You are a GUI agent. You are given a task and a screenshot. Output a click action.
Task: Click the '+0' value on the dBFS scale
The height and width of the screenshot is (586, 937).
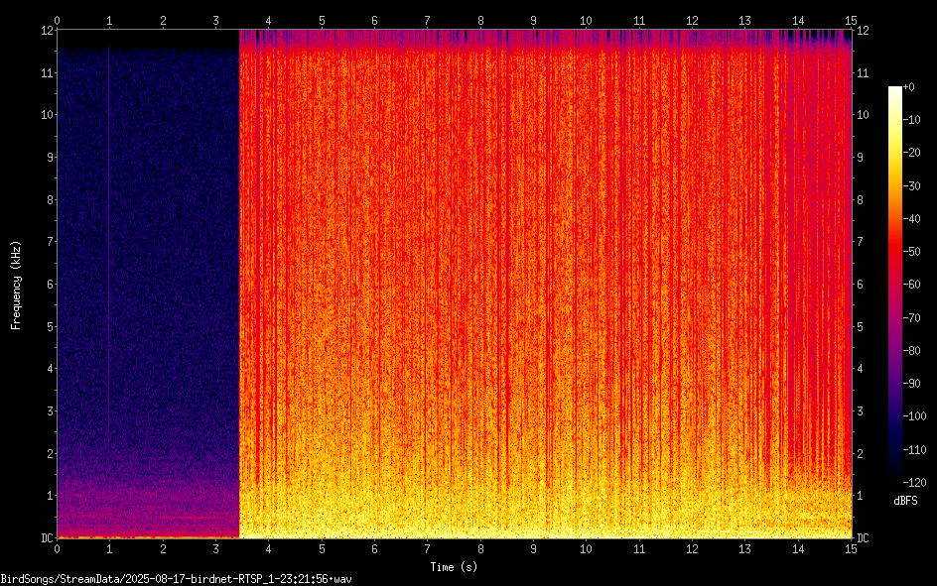(908, 87)
